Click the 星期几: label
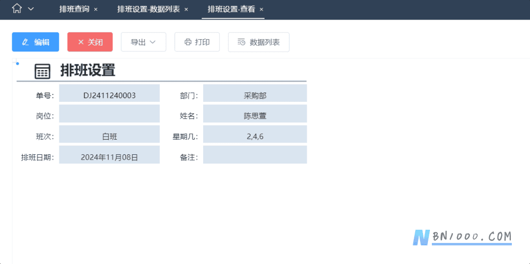 (185, 137)
